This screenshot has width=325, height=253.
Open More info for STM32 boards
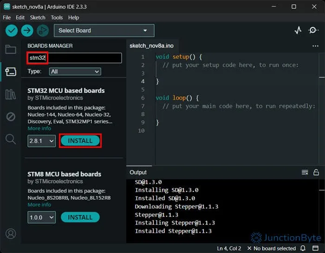[39, 128]
